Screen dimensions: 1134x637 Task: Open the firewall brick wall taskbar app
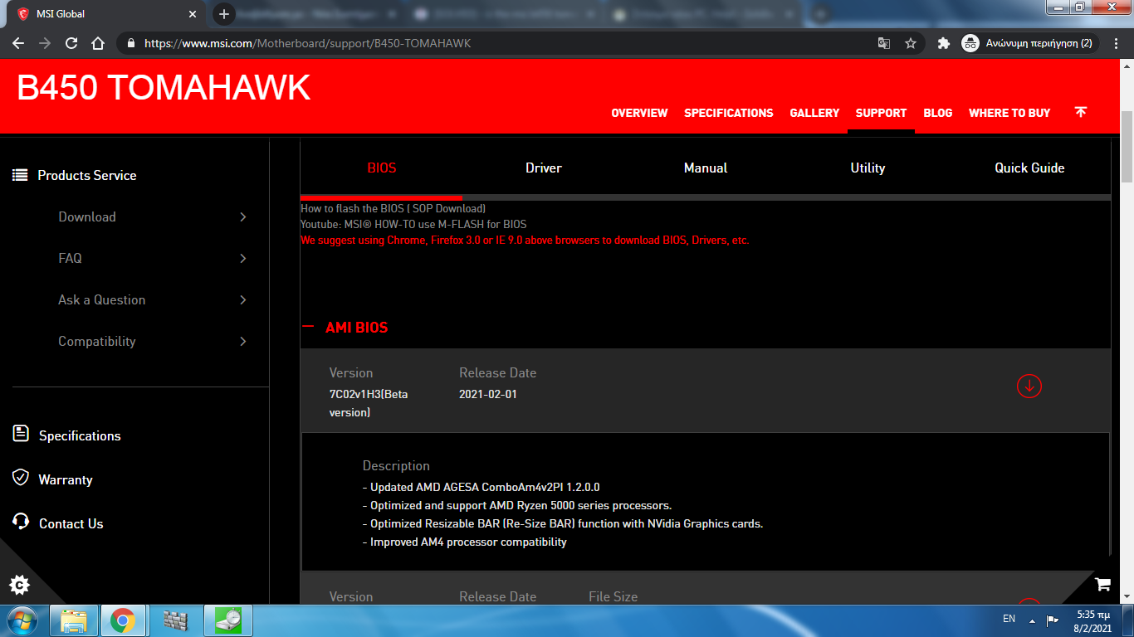[175, 620]
